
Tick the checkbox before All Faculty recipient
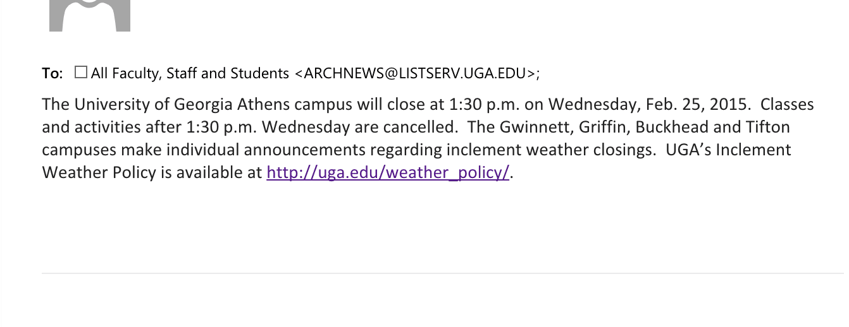(80, 73)
